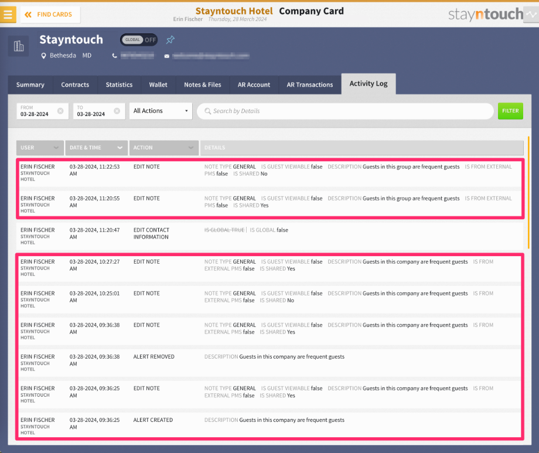Click the 10:25:01 AM timestamp
The width and height of the screenshot is (539, 453).
94,297
